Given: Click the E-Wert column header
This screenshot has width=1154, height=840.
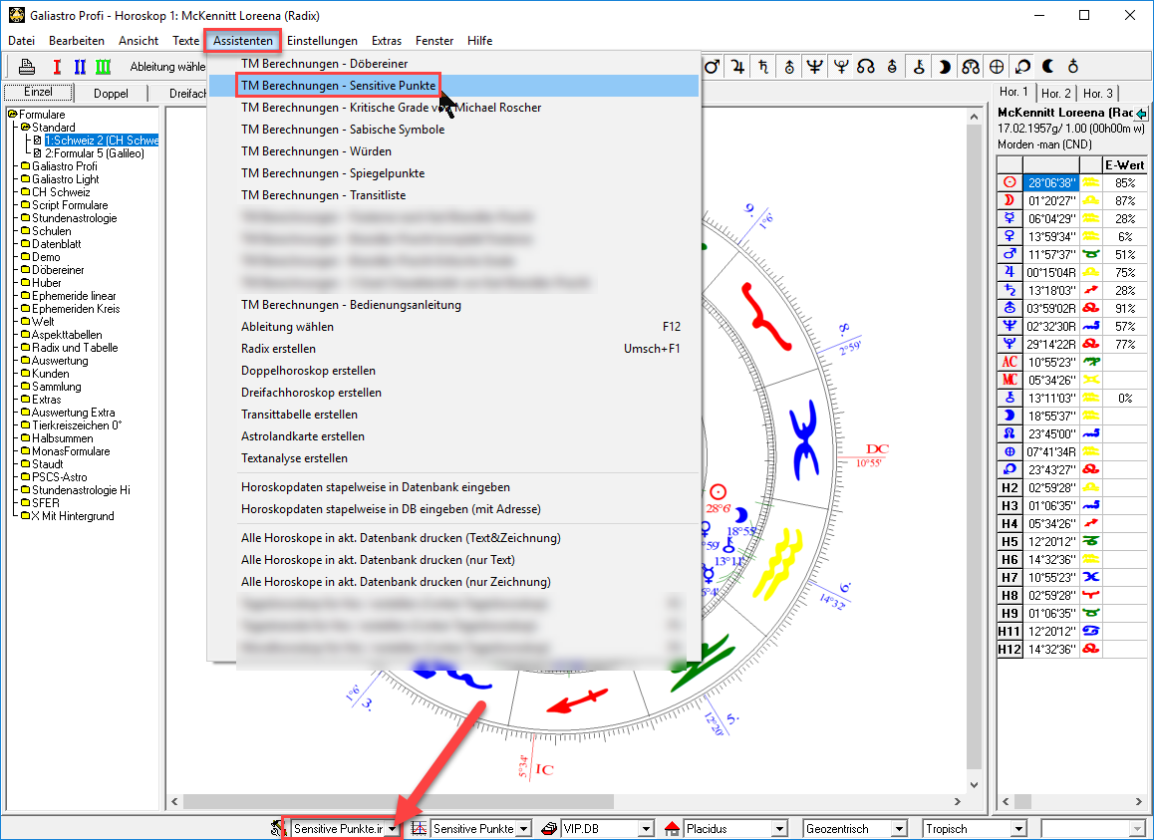Looking at the screenshot, I should pyautogui.click(x=1124, y=164).
